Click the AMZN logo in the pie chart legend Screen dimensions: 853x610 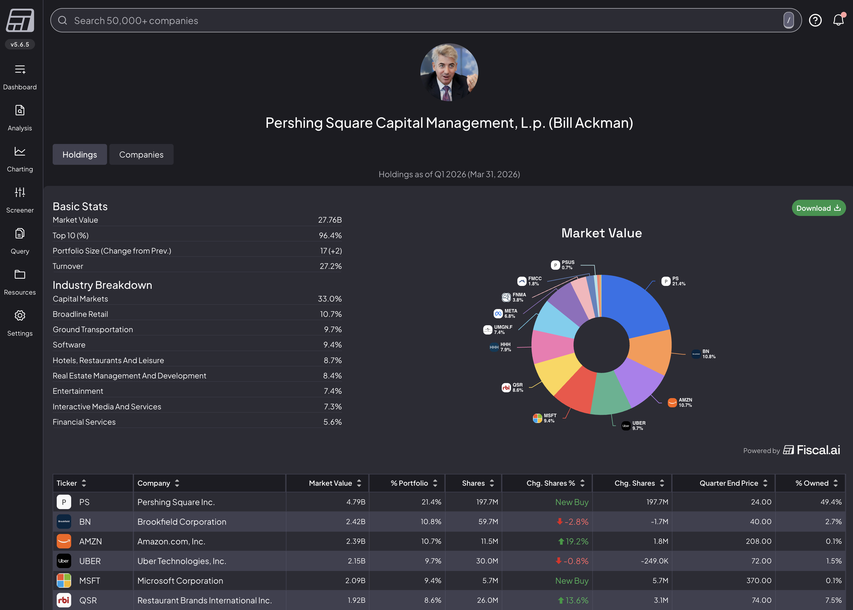pos(672,402)
